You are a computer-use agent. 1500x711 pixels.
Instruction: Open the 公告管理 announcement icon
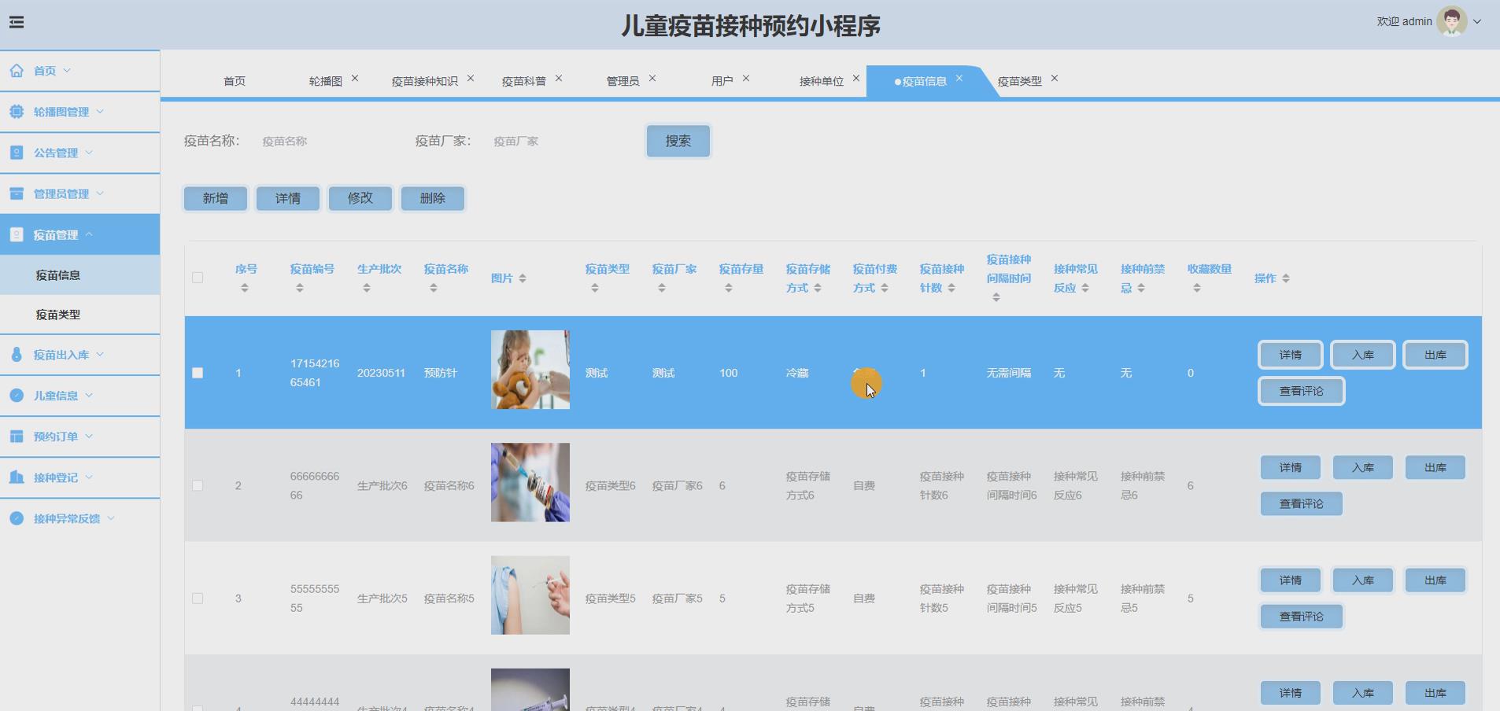(17, 152)
